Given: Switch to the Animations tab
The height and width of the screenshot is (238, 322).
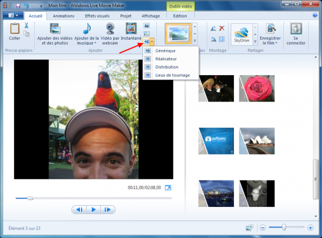Looking at the screenshot, I should click(63, 16).
